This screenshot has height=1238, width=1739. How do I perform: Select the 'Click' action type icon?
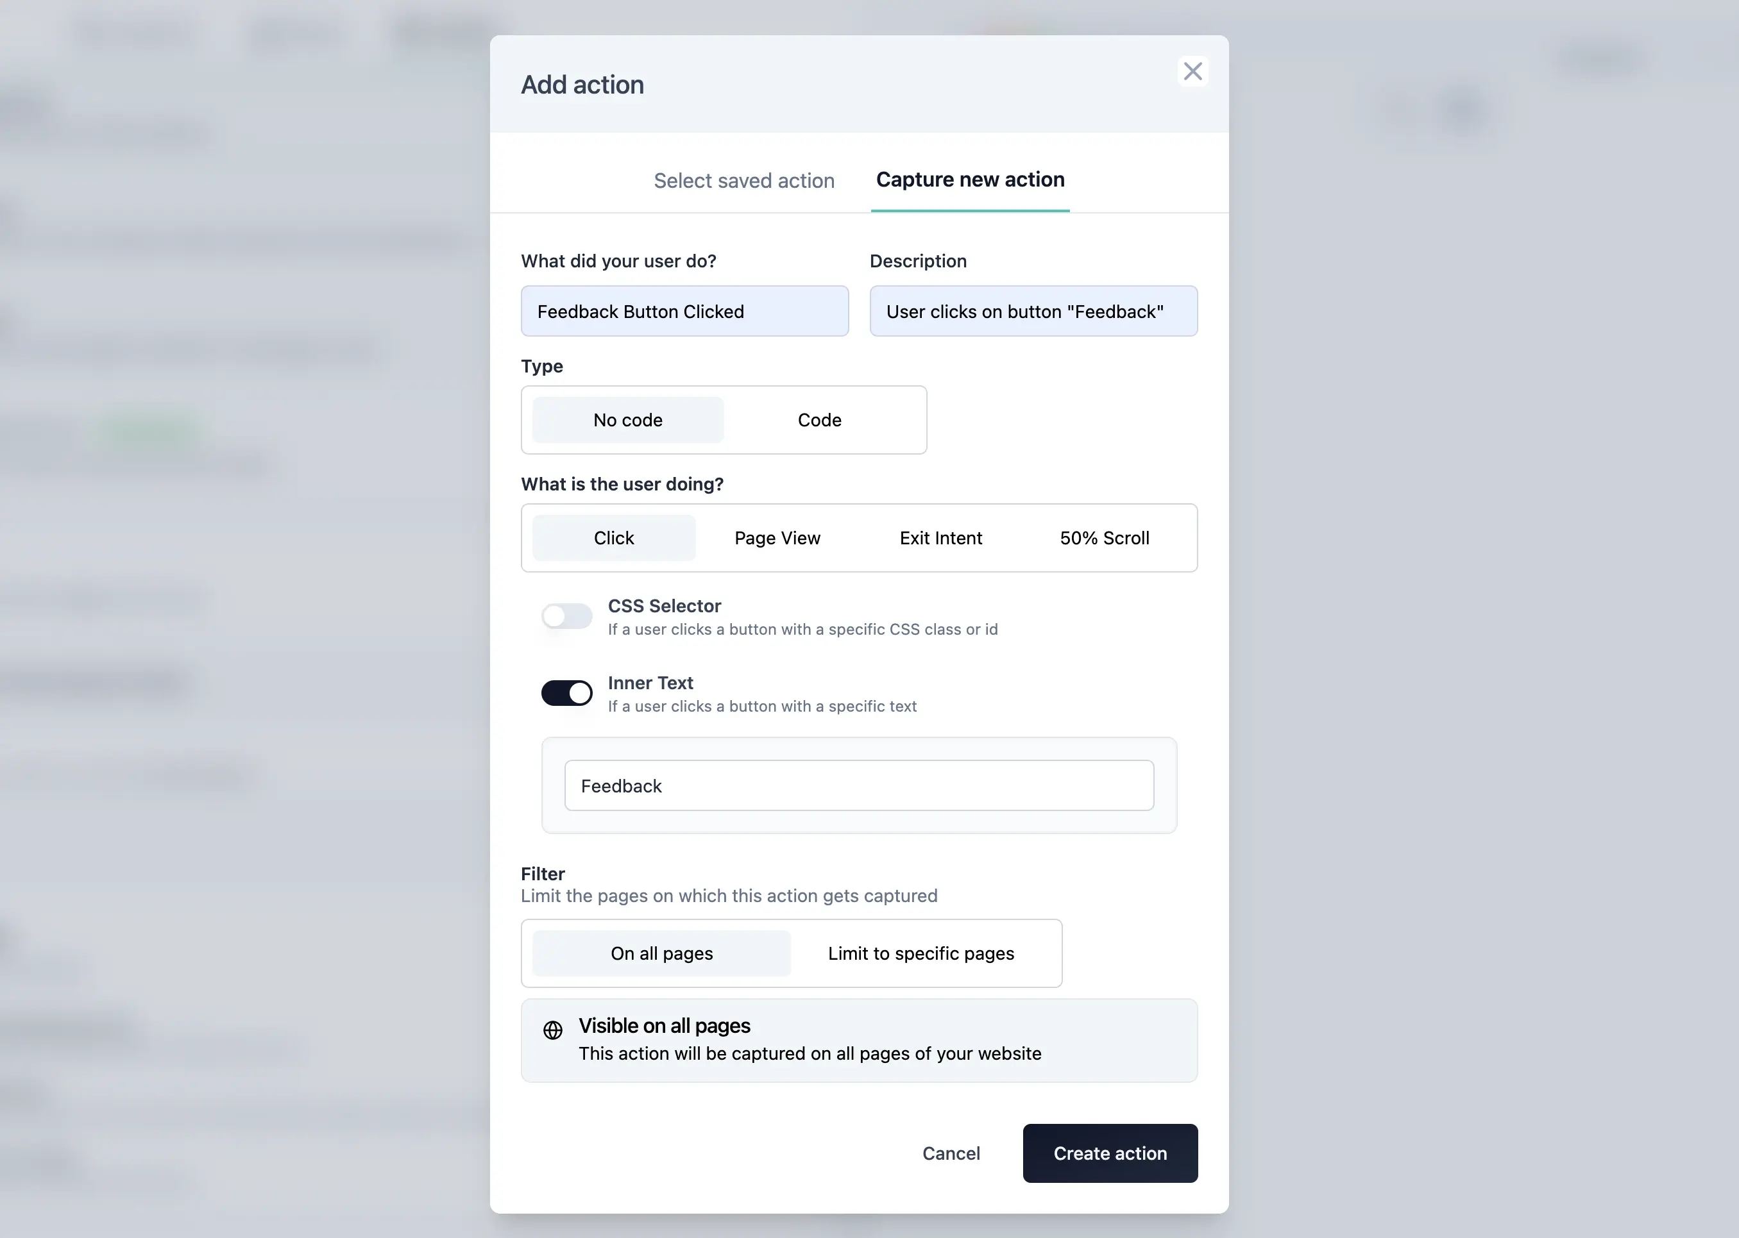614,537
